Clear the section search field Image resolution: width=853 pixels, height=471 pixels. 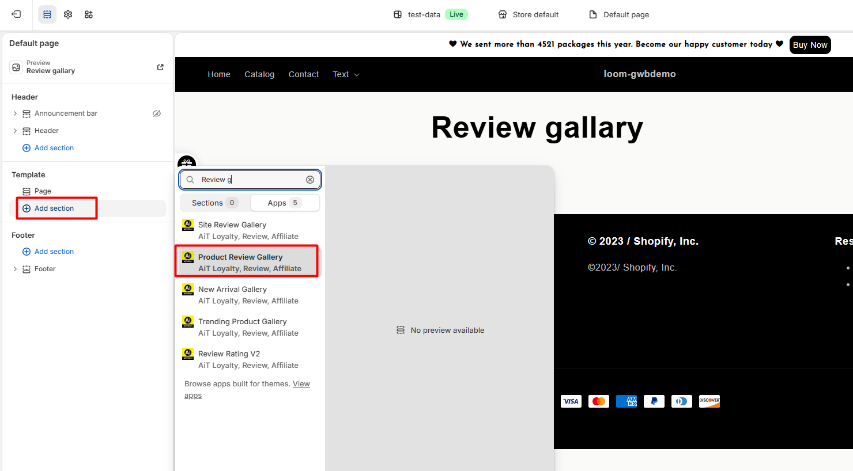click(310, 180)
